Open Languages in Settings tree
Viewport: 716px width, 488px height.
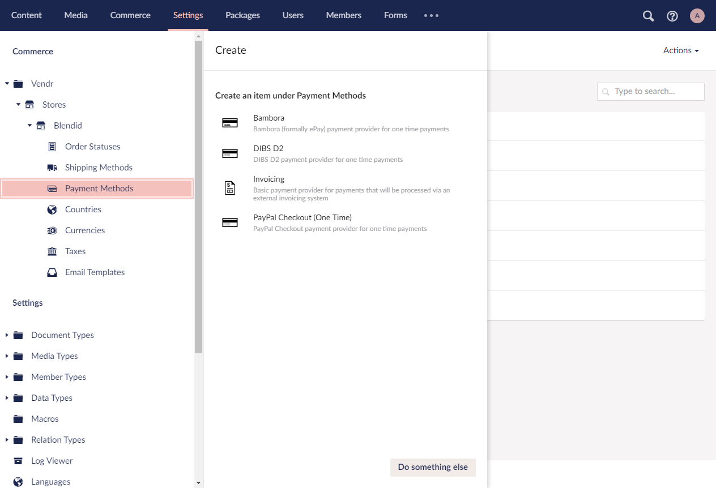[x=51, y=482]
